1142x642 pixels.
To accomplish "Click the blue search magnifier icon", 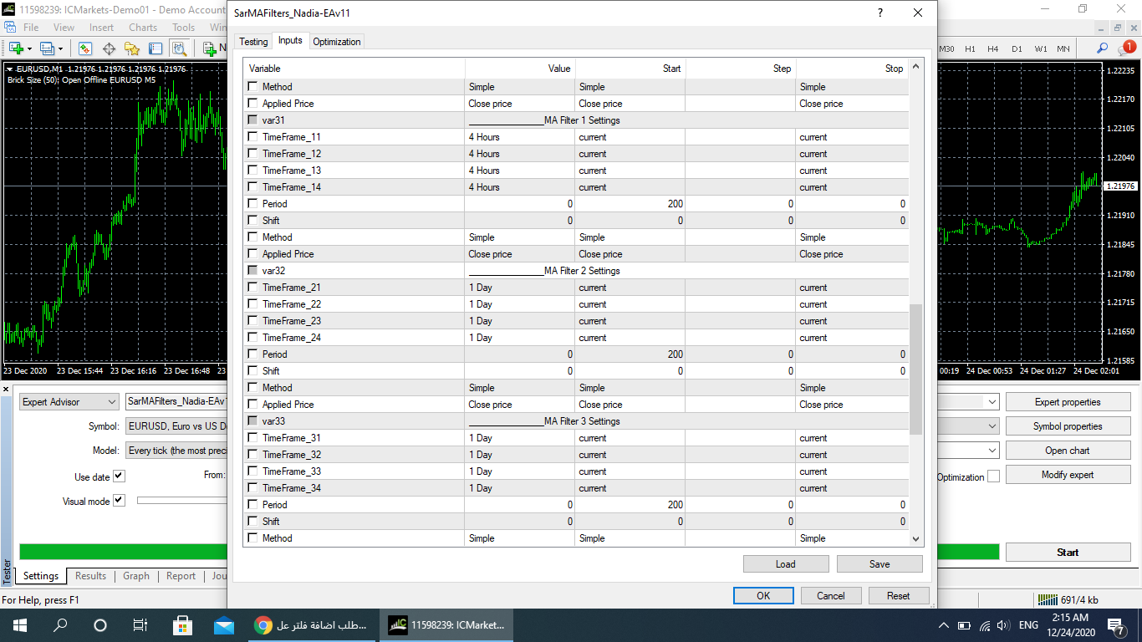I will (x=1103, y=48).
